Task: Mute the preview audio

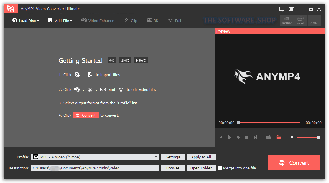Action: (293, 137)
